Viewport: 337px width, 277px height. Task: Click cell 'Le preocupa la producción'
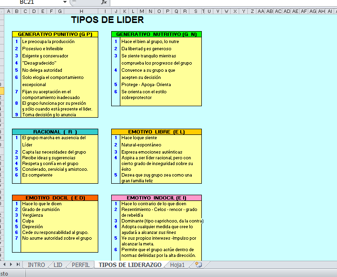coord(48,42)
